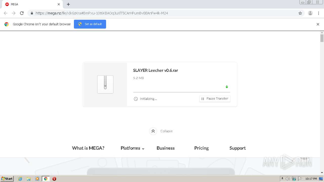324x182 pixels.
Task: Click the page vertical scrollbar thumb
Action: click(322, 38)
